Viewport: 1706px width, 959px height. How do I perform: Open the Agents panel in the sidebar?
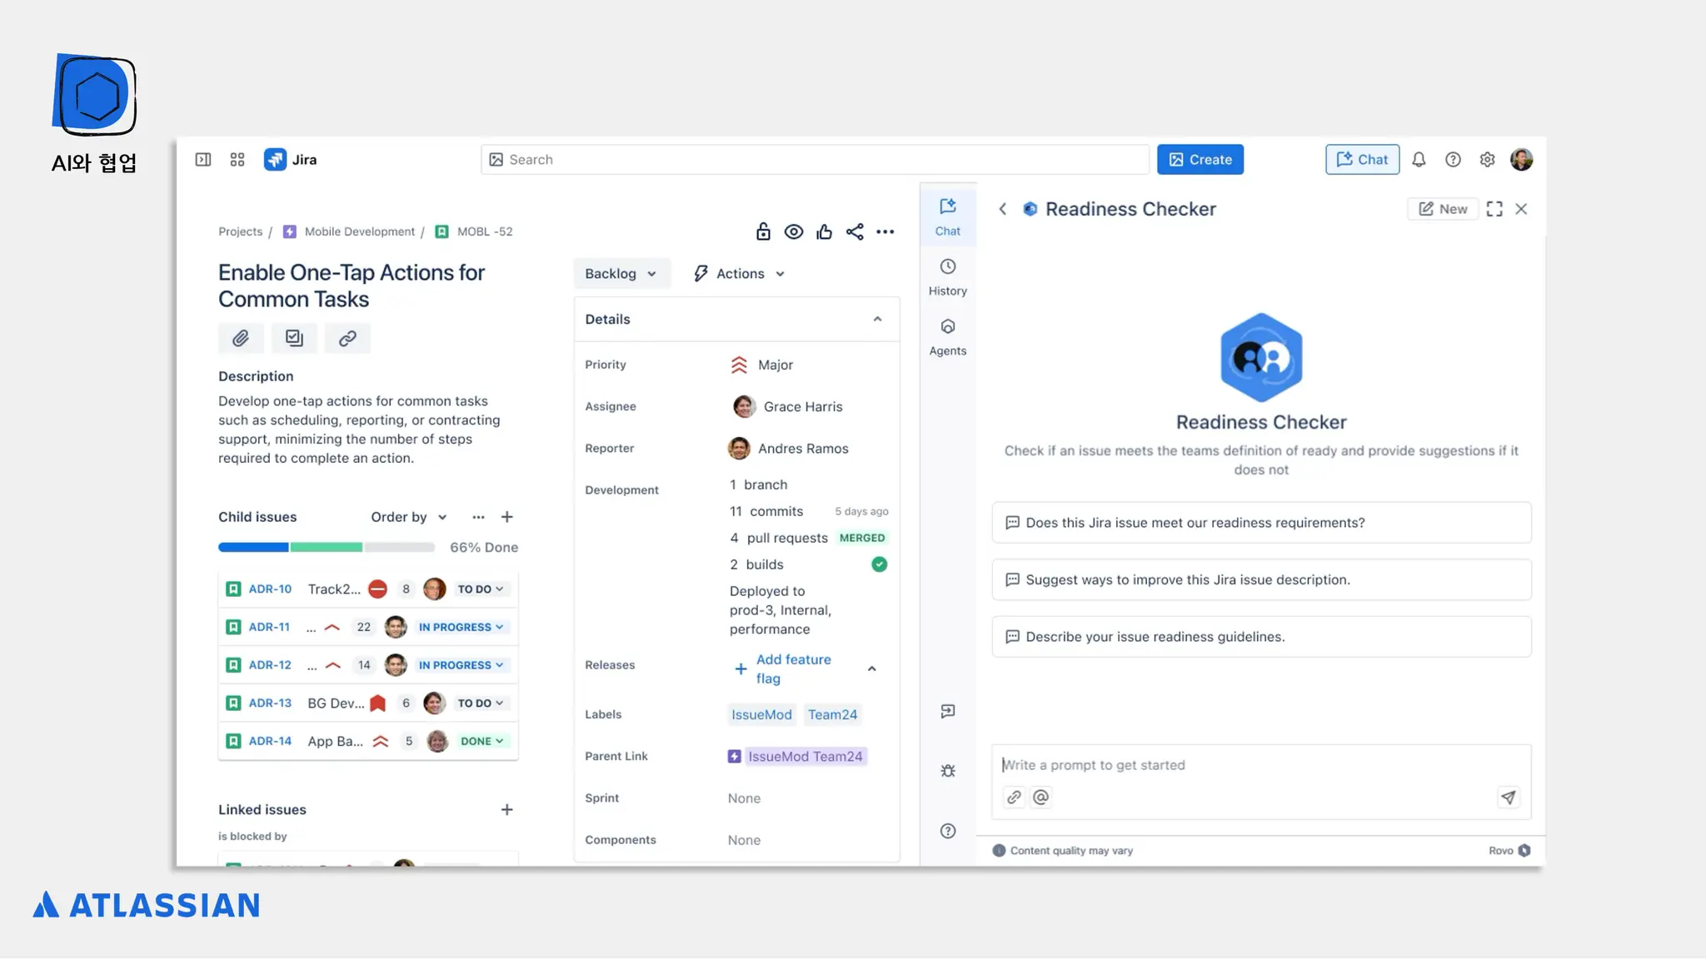click(947, 336)
